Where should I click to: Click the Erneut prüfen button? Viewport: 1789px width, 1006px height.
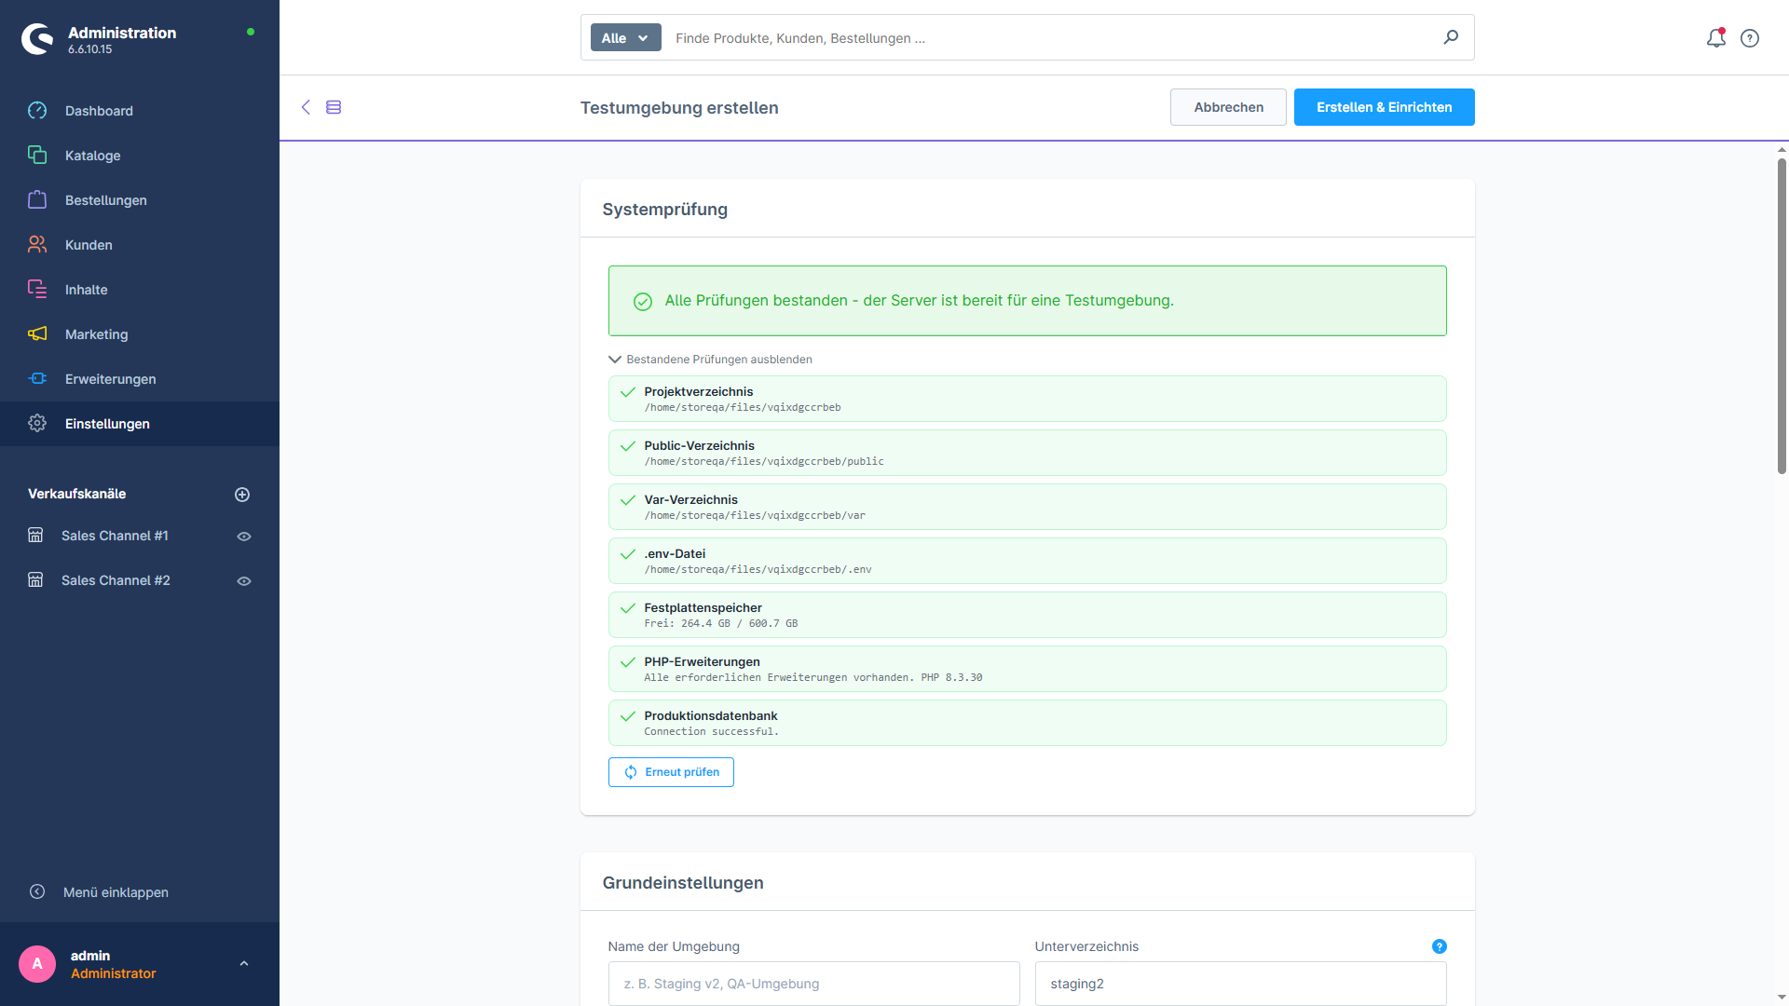click(x=671, y=772)
